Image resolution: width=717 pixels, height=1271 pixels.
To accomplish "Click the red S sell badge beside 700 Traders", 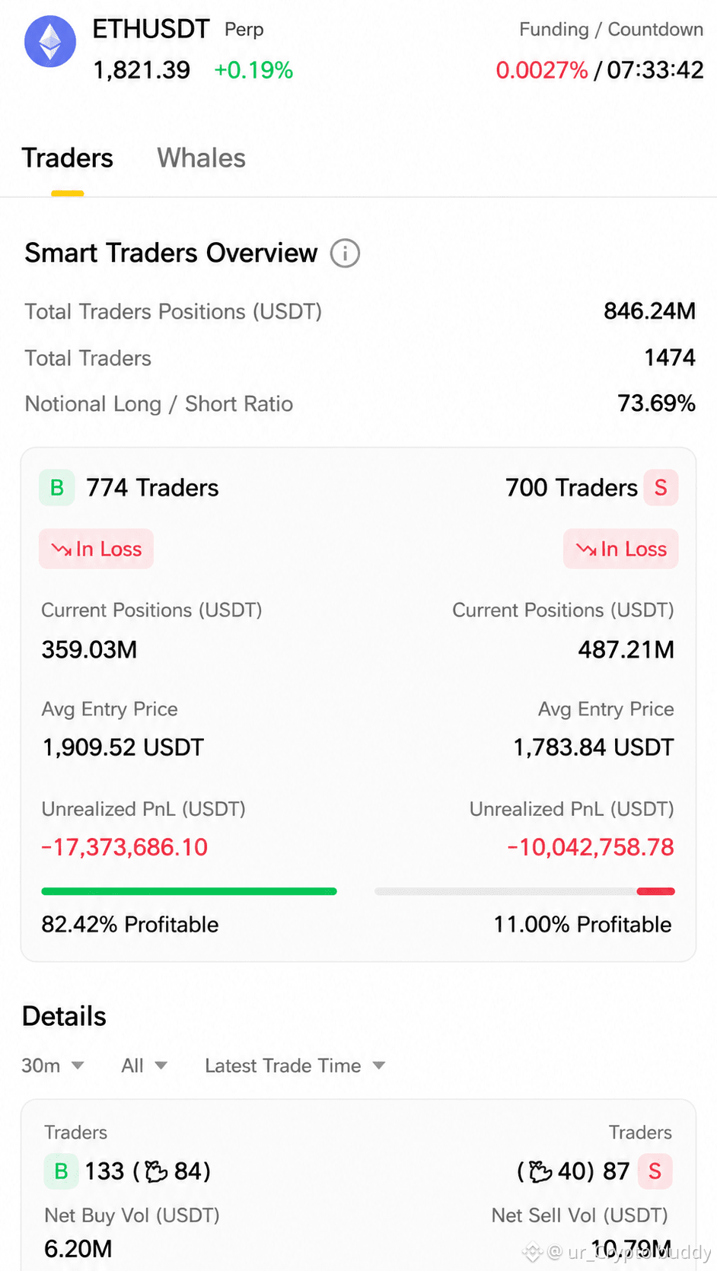I will [661, 488].
